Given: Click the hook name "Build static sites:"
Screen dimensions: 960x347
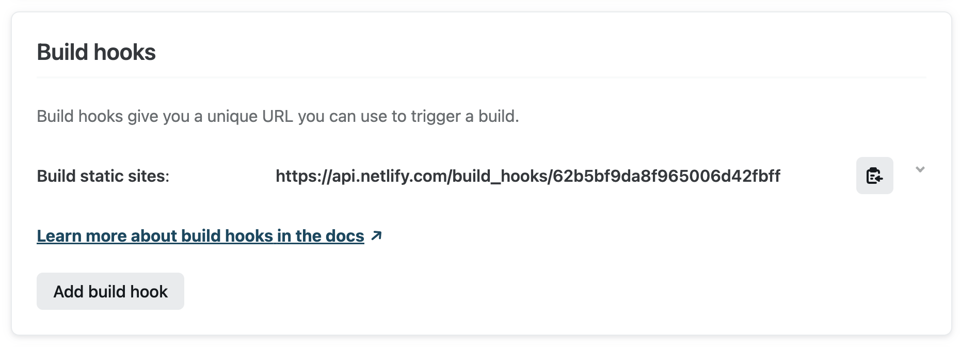Looking at the screenshot, I should click(103, 176).
